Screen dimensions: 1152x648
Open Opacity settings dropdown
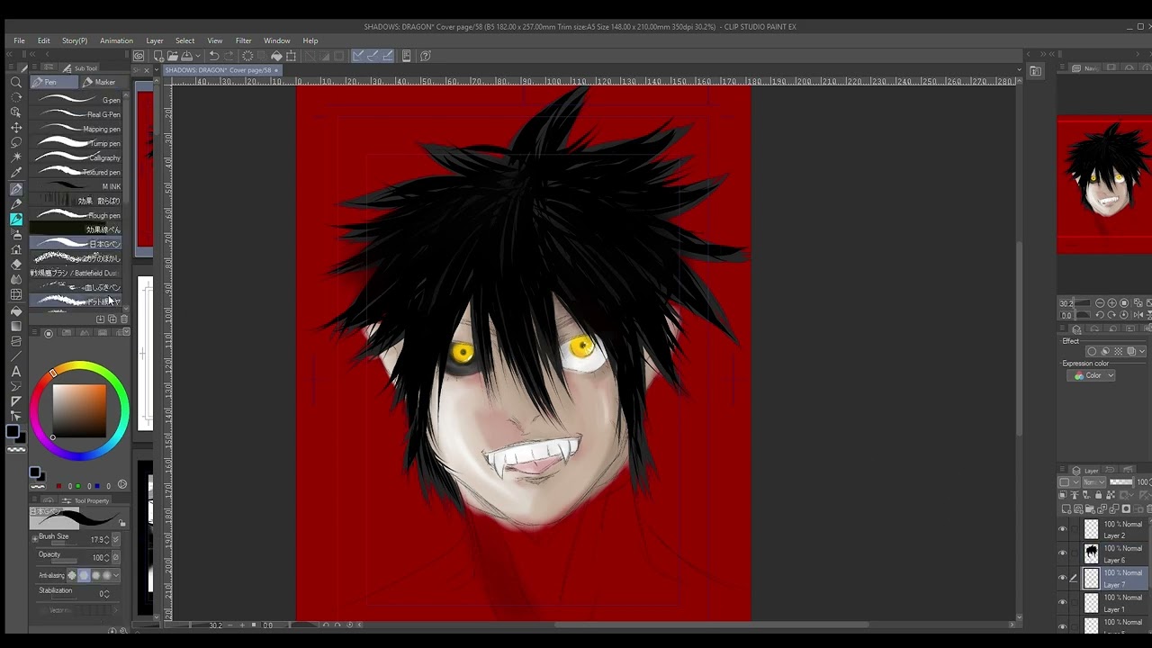point(115,558)
